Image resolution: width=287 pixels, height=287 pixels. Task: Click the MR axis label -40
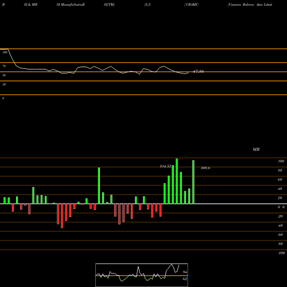(x=280, y=226)
